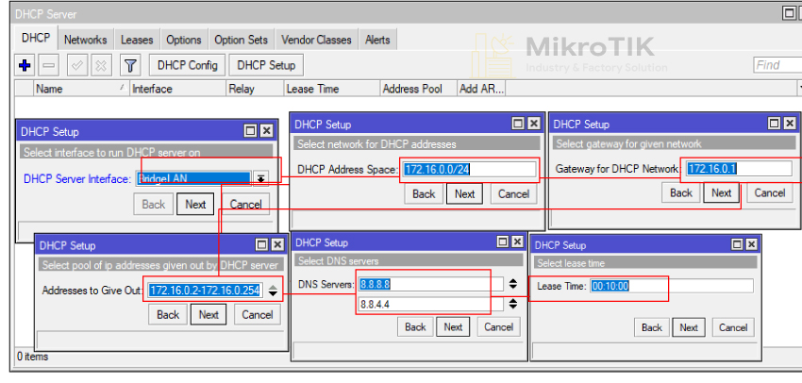
Task: Click the Find search field
Action: point(777,65)
